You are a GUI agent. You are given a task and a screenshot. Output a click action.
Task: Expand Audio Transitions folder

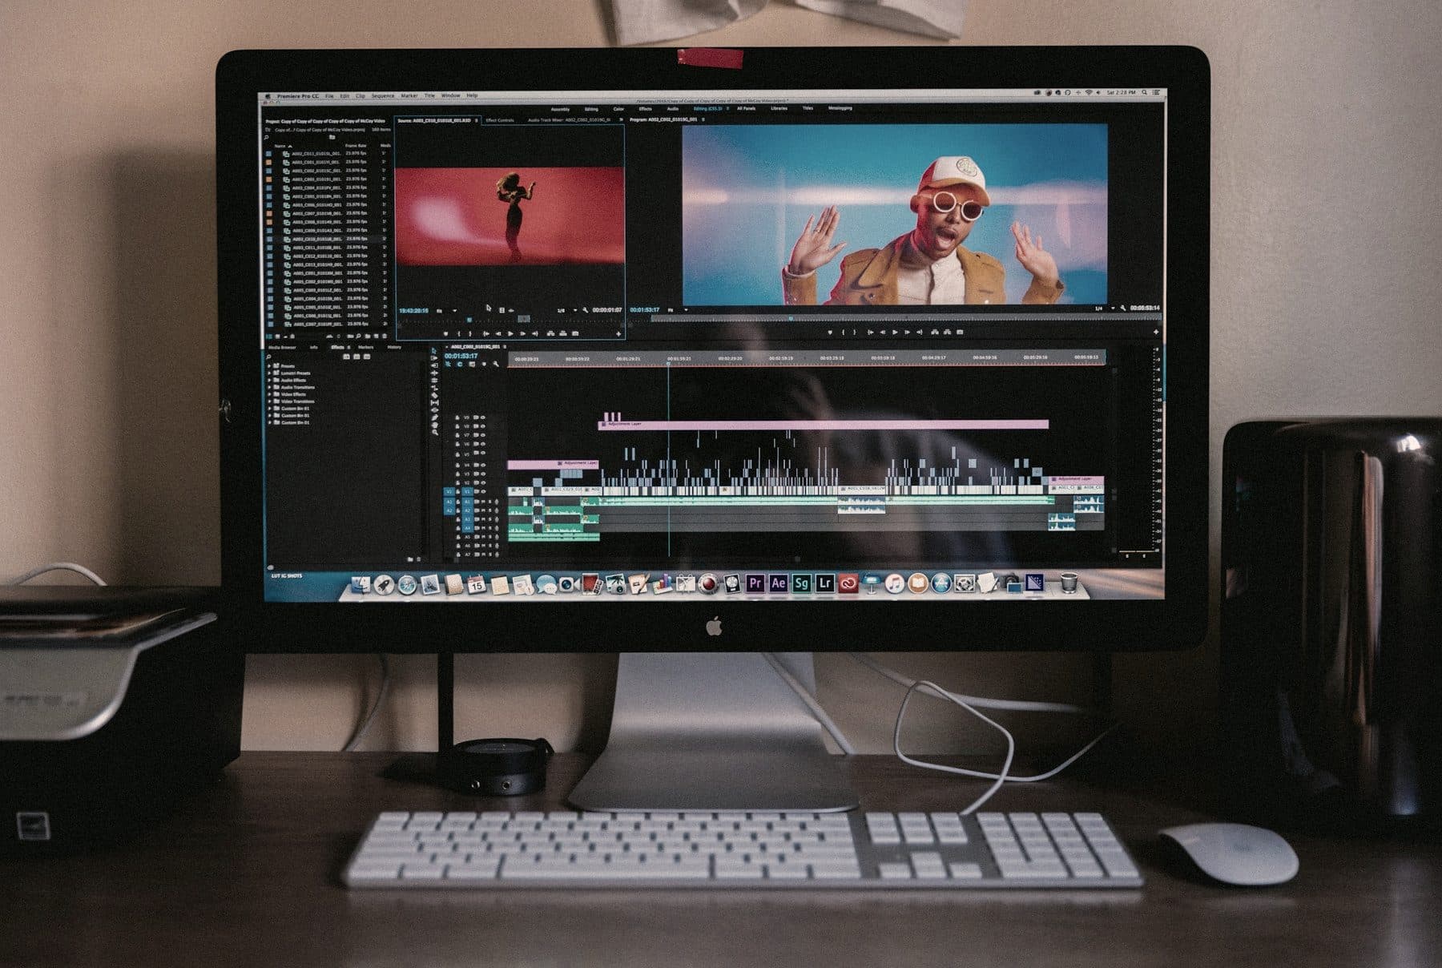(x=269, y=387)
